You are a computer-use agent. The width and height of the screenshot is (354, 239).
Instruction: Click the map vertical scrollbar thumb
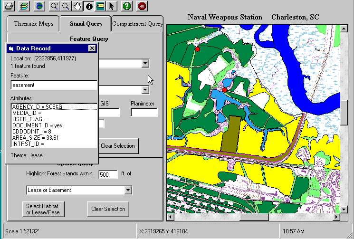pyautogui.click(x=344, y=113)
